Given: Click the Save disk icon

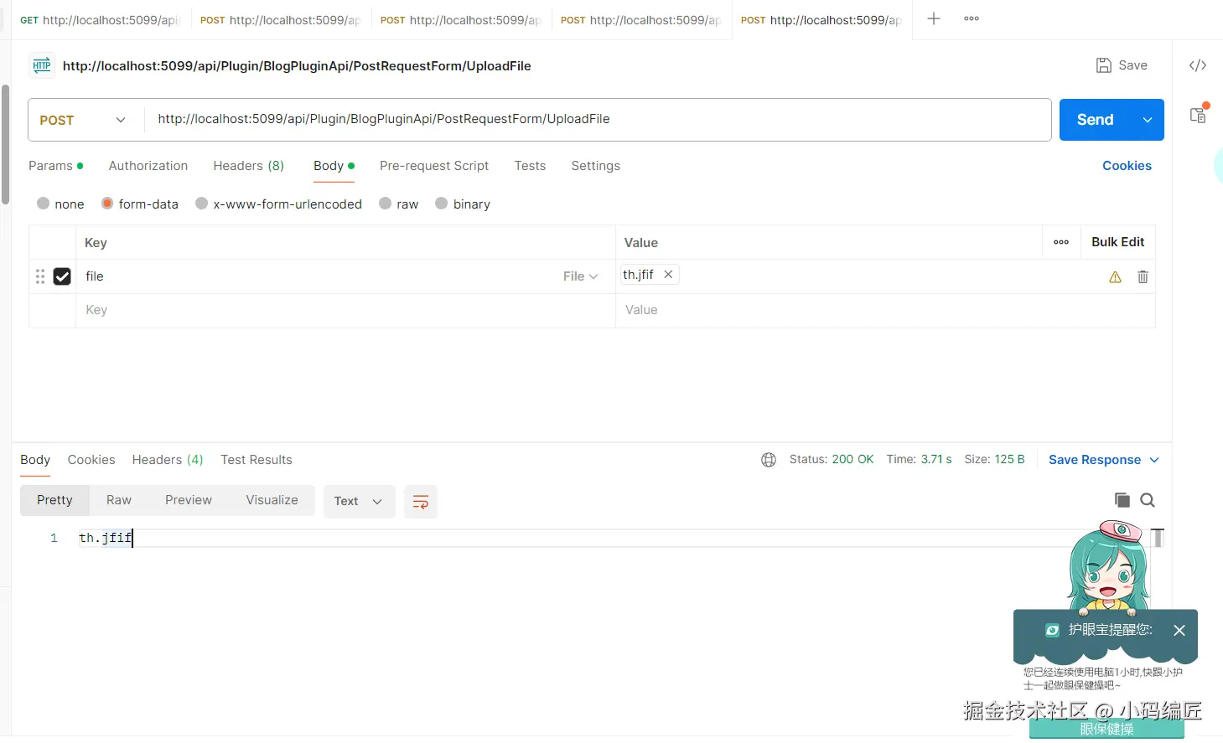Looking at the screenshot, I should [x=1104, y=65].
